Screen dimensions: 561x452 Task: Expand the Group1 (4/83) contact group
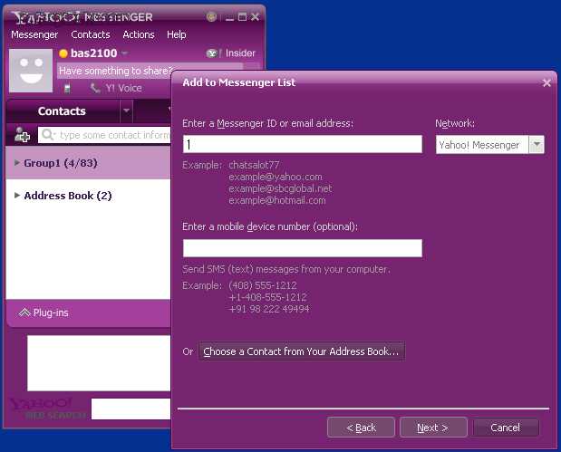(17, 163)
